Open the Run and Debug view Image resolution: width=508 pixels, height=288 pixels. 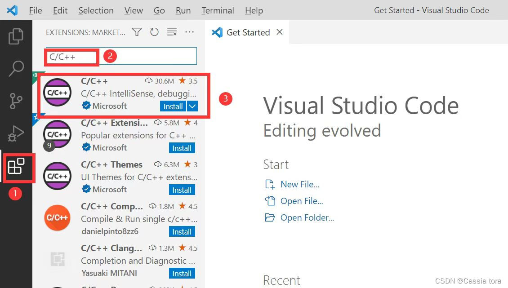click(16, 133)
